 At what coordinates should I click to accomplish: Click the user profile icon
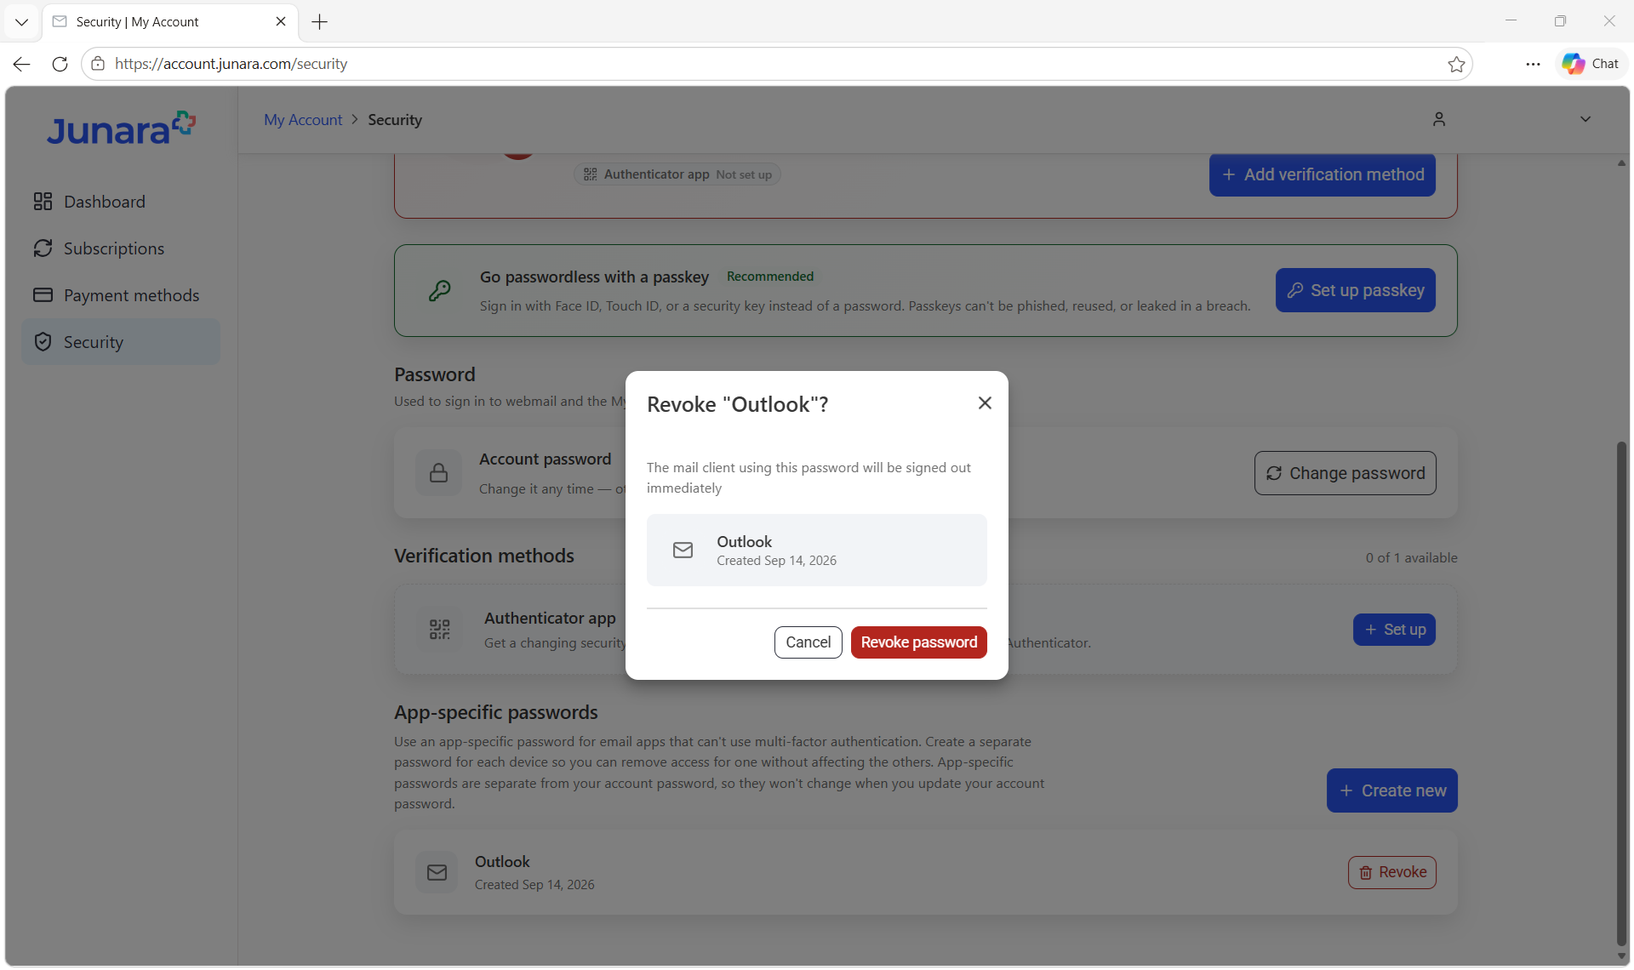click(1439, 119)
